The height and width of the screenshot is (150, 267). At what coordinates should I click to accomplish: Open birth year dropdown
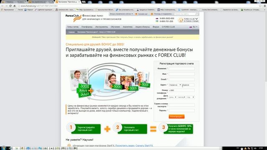point(191,97)
